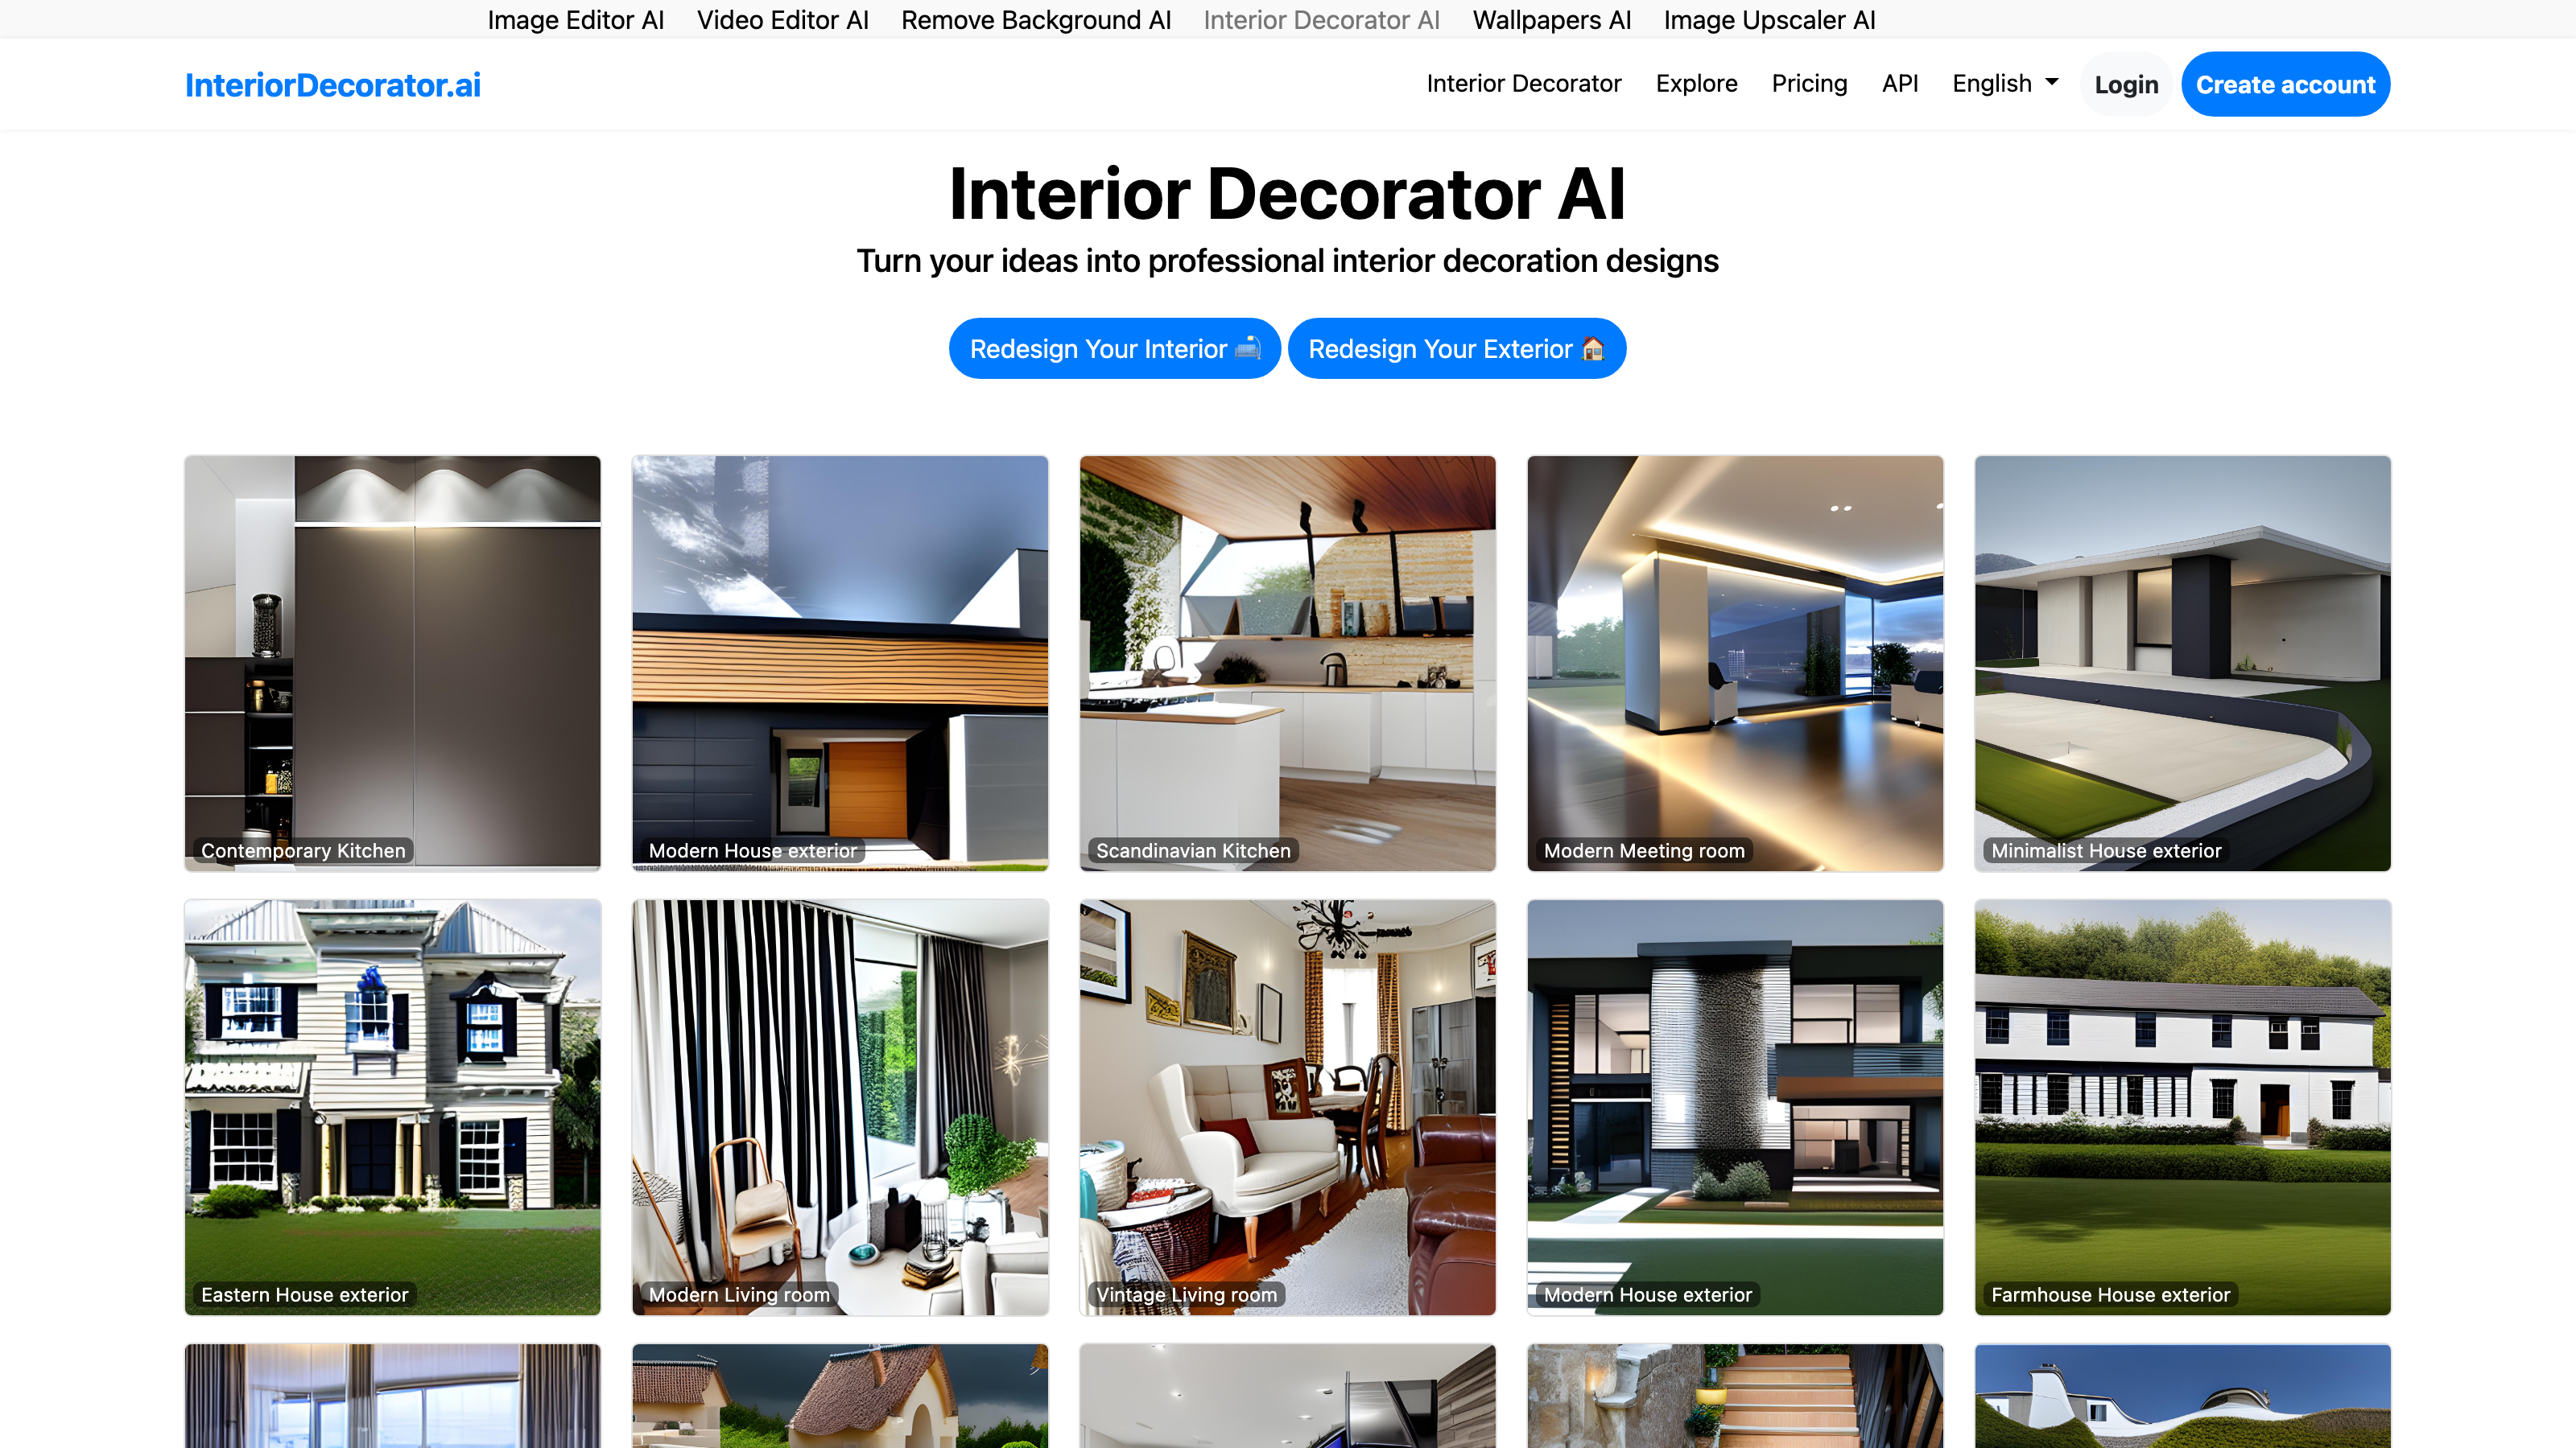Image resolution: width=2576 pixels, height=1448 pixels.
Task: Click the Login link
Action: [x=2125, y=83]
